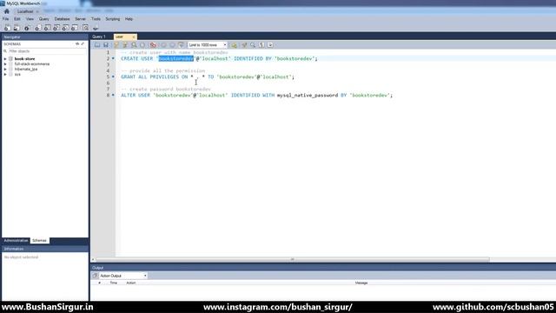Image resolution: width=556 pixels, height=313 pixels.
Task: Select the hibernate_jpa schema
Action: coord(26,70)
